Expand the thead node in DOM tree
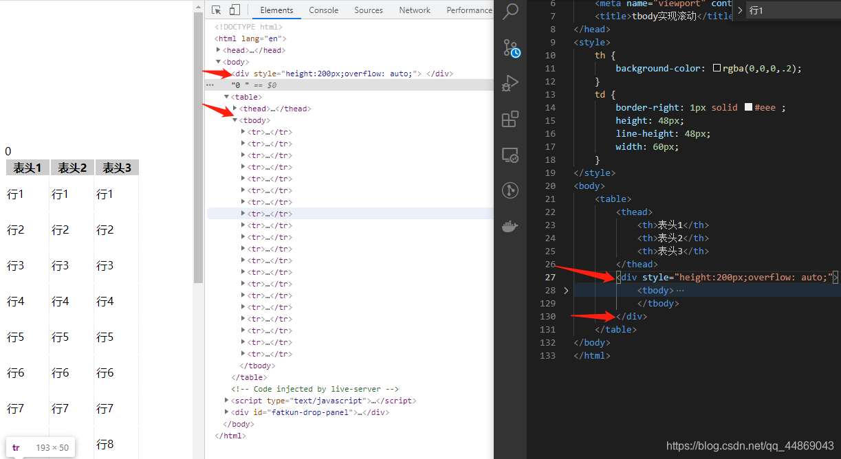Viewport: 841px width, 459px height. (235, 109)
